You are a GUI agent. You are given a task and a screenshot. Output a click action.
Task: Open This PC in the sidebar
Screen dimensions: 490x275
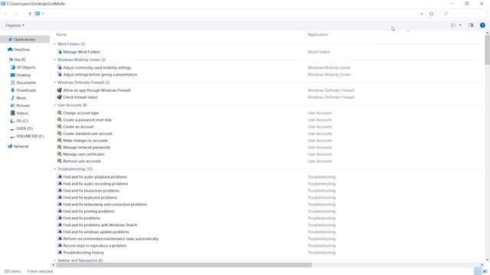point(20,60)
